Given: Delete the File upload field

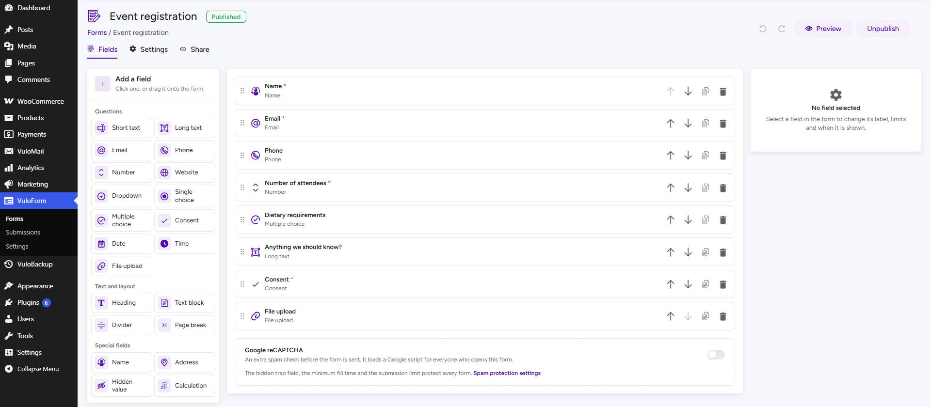Looking at the screenshot, I should coord(723,316).
